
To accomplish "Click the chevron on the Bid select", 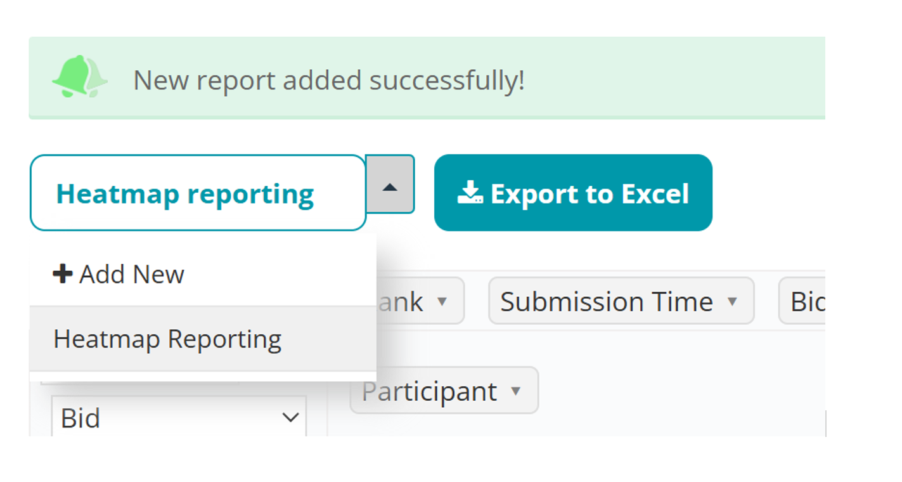I will (x=290, y=418).
